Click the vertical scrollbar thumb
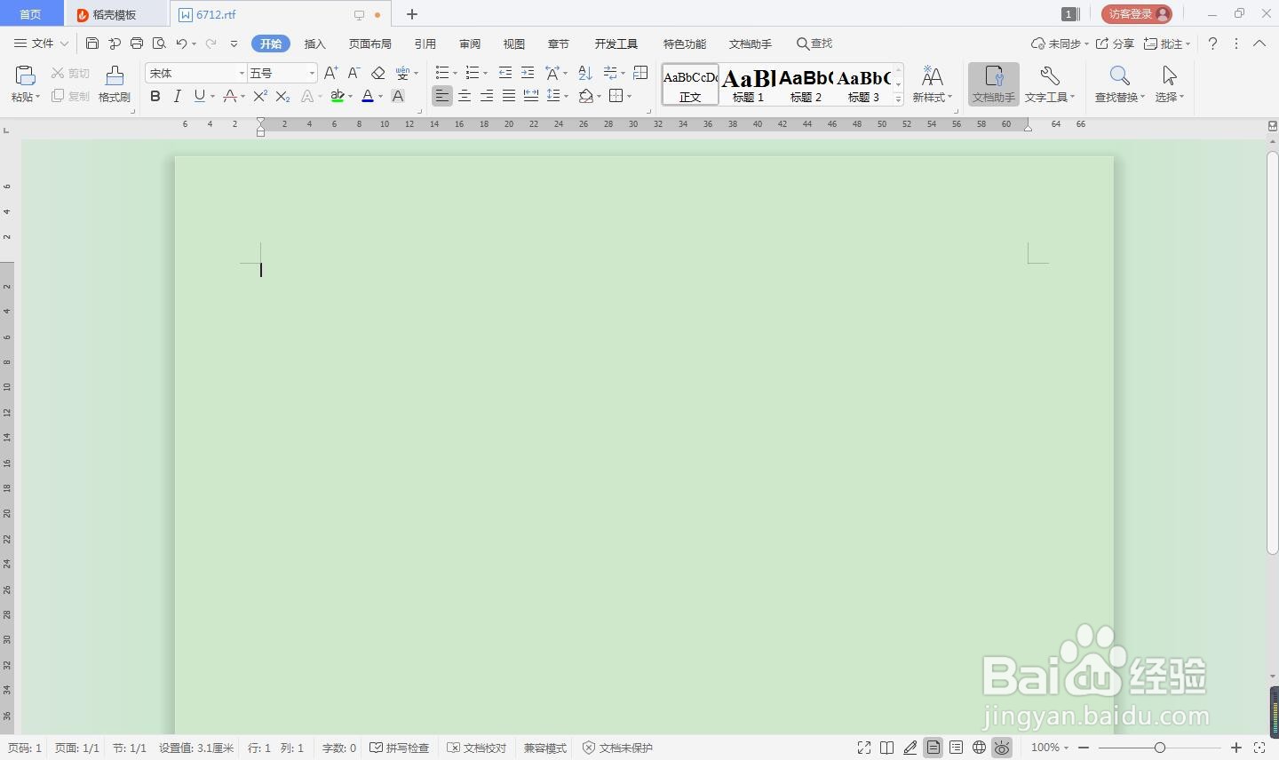 tap(1272, 353)
